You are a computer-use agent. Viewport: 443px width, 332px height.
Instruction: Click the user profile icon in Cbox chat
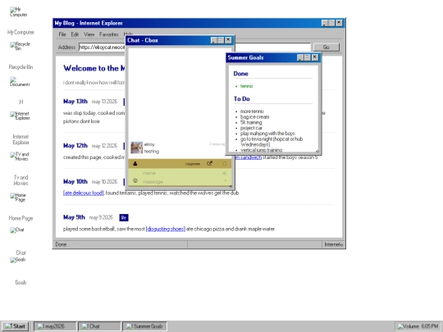point(135,163)
